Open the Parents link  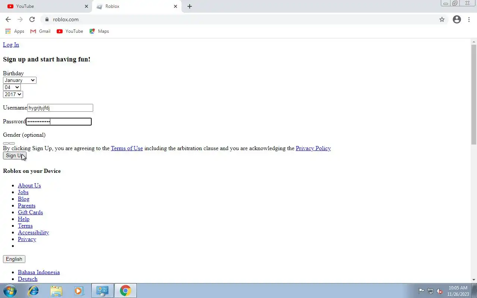[x=27, y=206]
